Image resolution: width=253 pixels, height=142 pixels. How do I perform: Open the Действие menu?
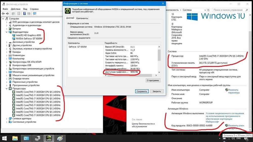tap(15, 9)
